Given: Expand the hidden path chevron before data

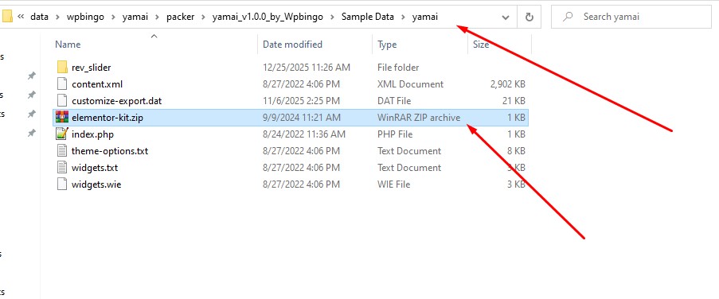Looking at the screenshot, I should click(x=21, y=17).
